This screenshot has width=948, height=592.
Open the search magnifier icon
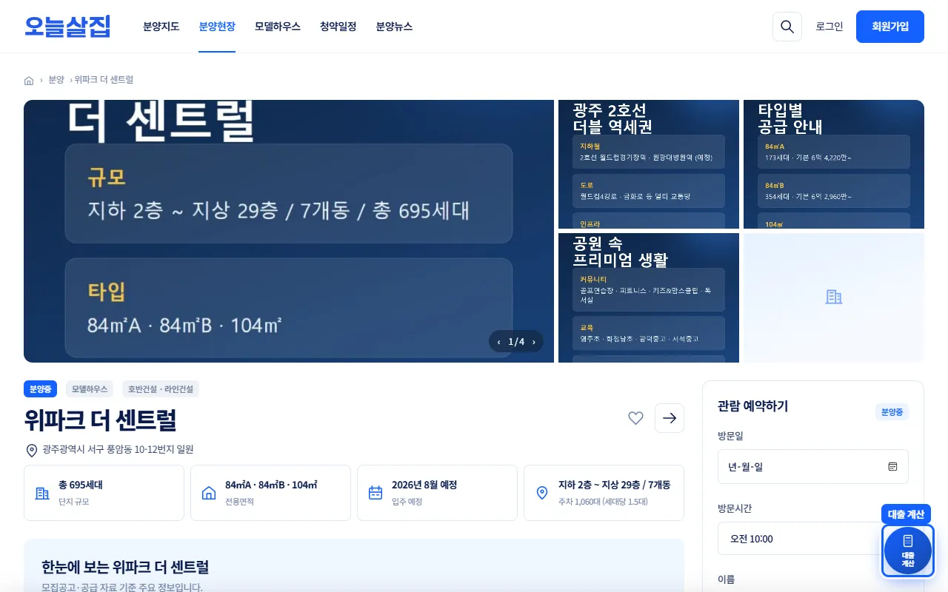[x=787, y=27]
